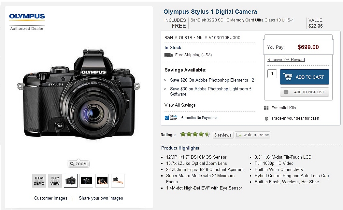This screenshot has width=343, height=210.
Task: Click Share your own images link
Action: pos(101,198)
